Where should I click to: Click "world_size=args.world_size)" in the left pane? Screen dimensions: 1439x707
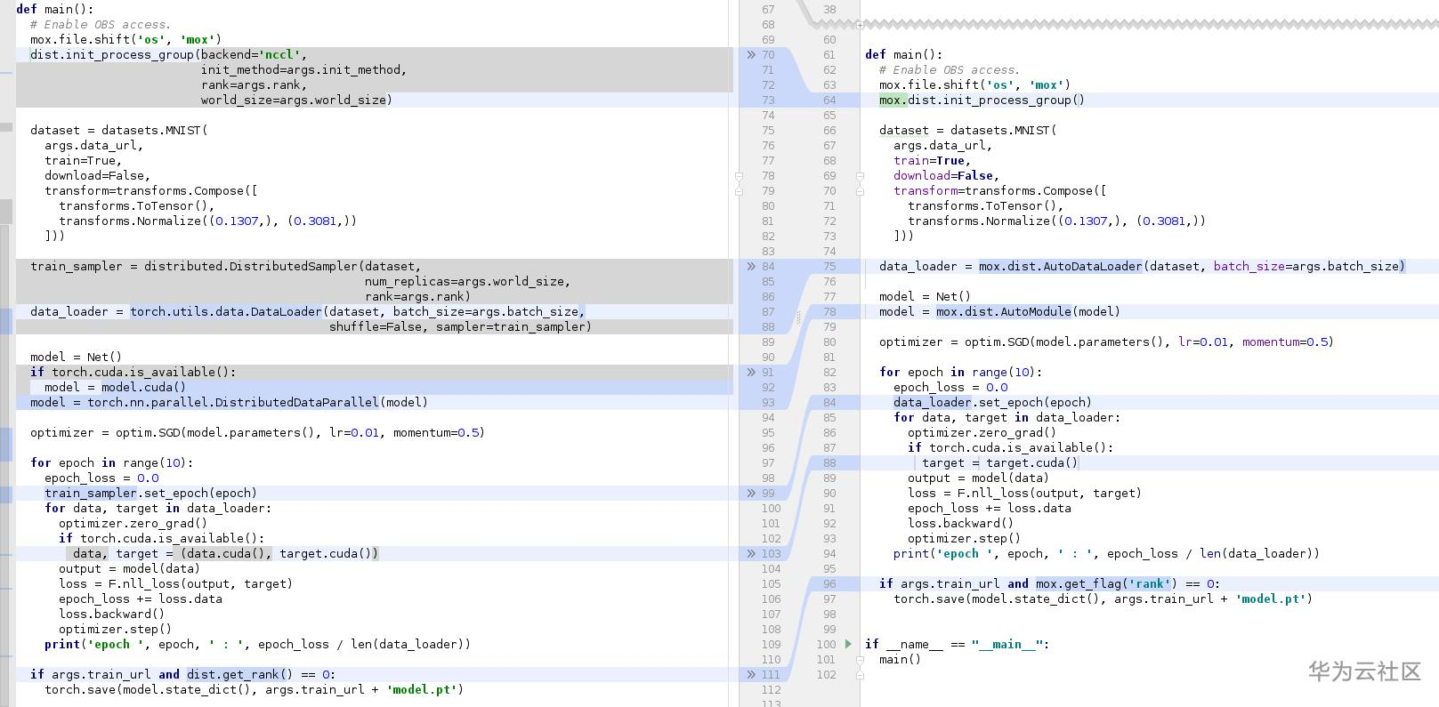point(296,100)
